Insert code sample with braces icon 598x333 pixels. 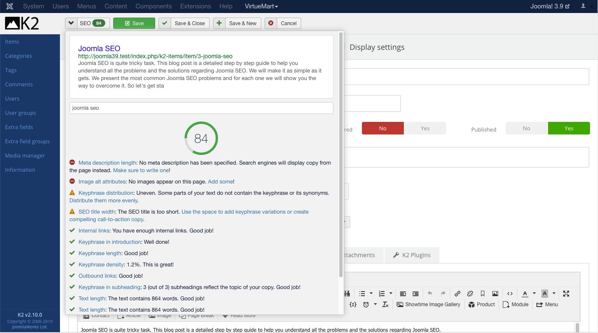[353, 305]
